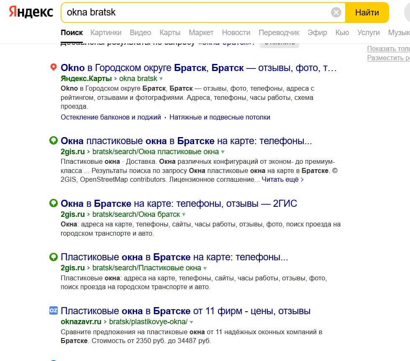The width and height of the screenshot is (410, 361).
Task: Click the oknazavr 'oz' favicon
Action: [54, 310]
